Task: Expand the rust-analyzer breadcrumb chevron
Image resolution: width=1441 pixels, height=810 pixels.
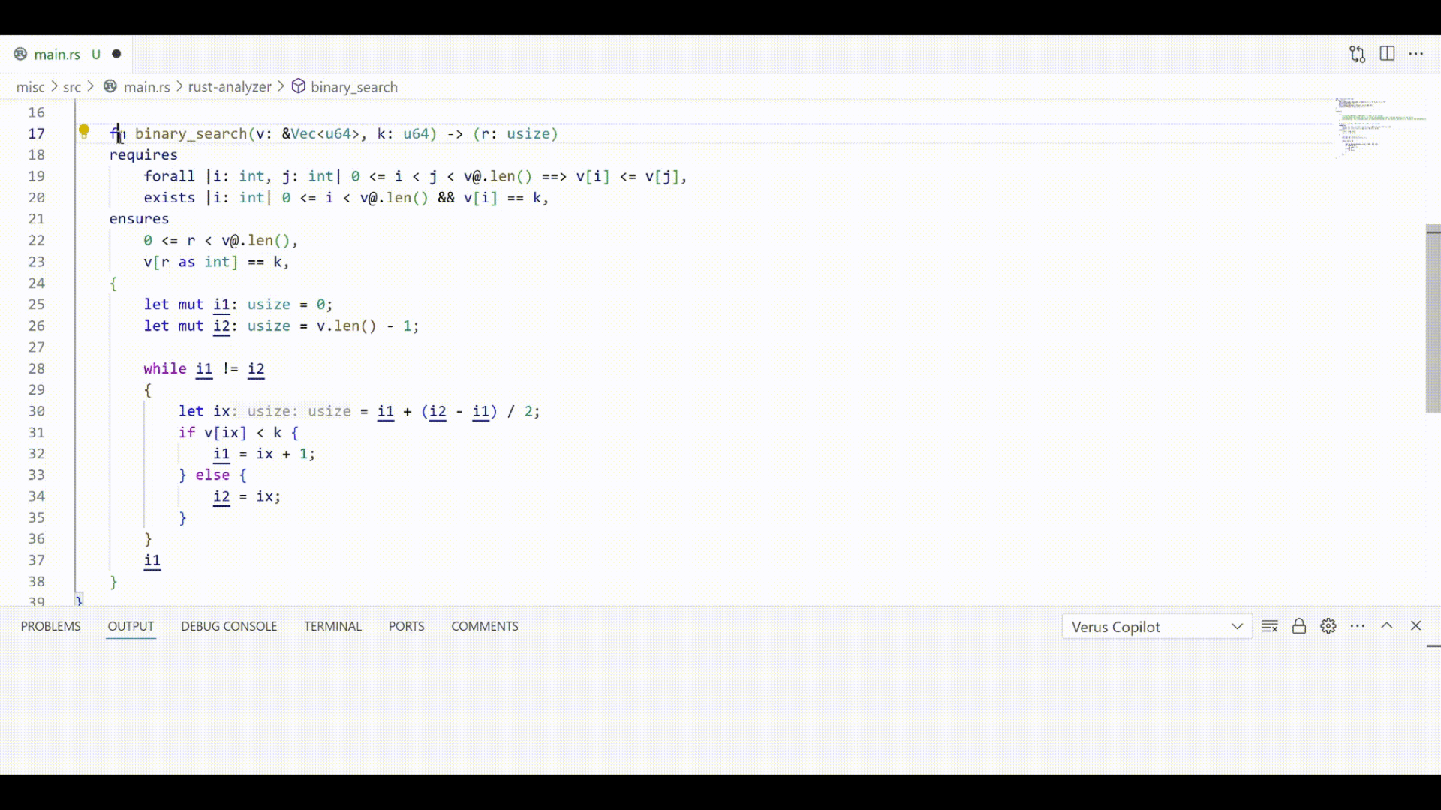Action: click(x=281, y=86)
